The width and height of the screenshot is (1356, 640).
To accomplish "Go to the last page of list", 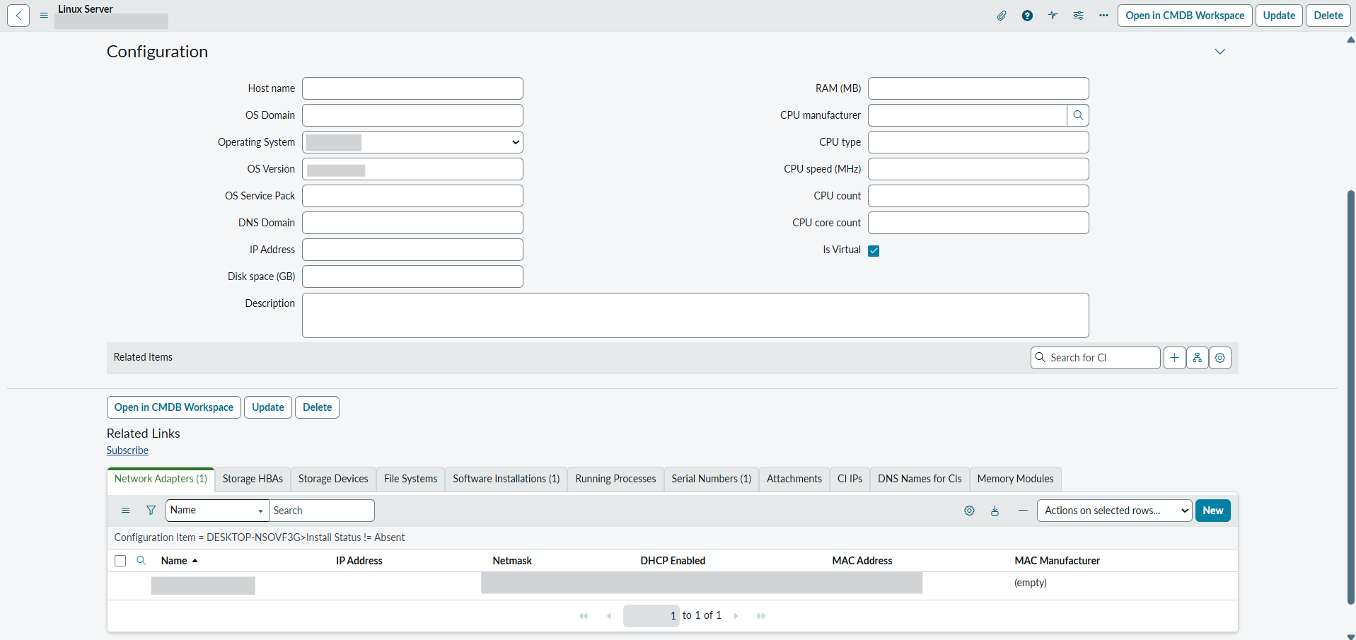I will [761, 616].
